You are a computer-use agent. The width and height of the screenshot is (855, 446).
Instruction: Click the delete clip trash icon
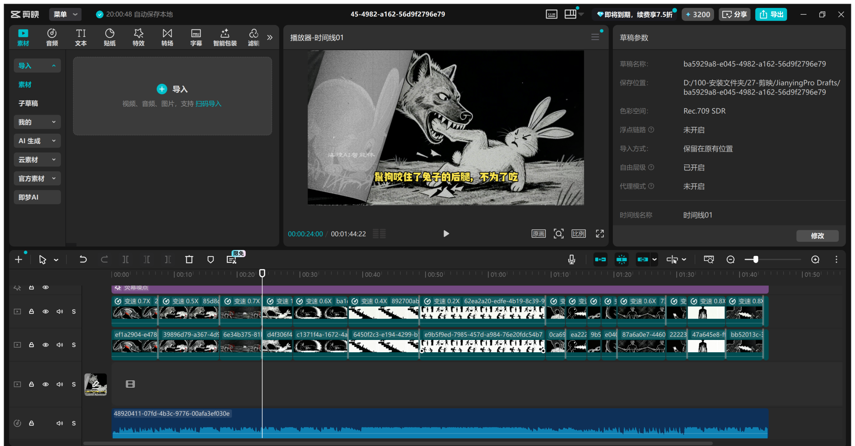point(189,260)
